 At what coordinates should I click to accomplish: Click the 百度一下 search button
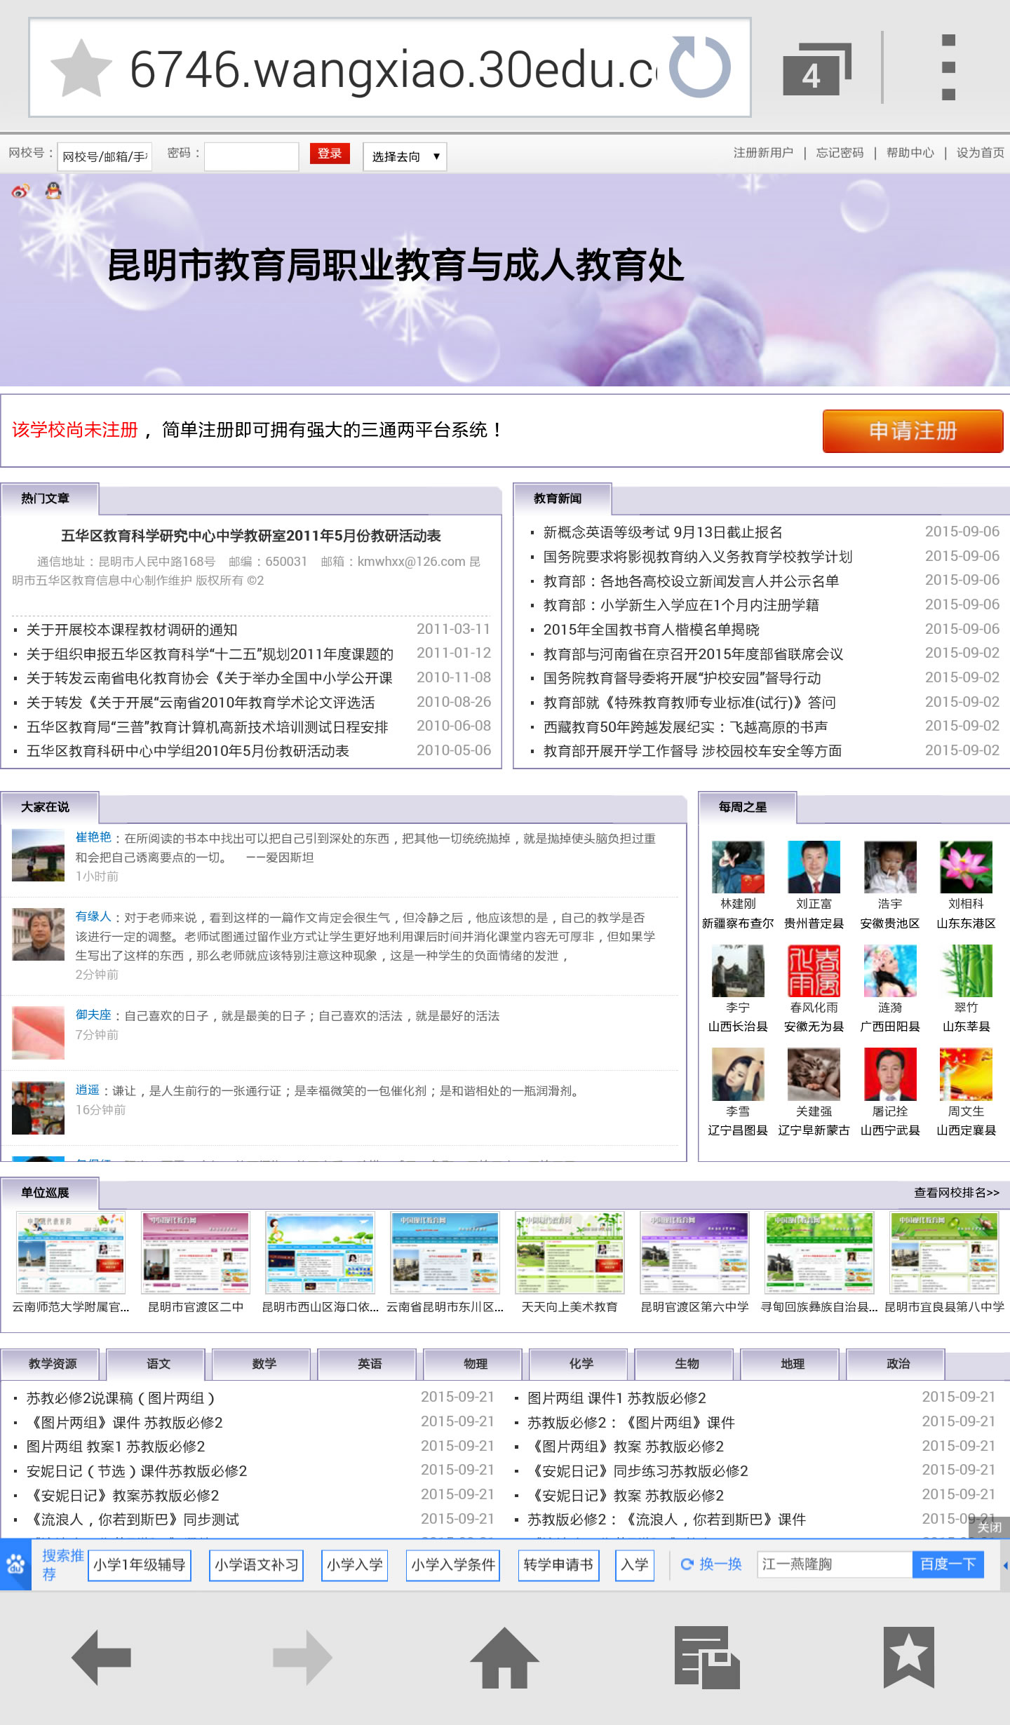[x=948, y=1564]
